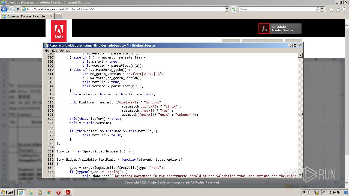
Task: Open Format menu in Original Source window
Action: (x=65, y=51)
